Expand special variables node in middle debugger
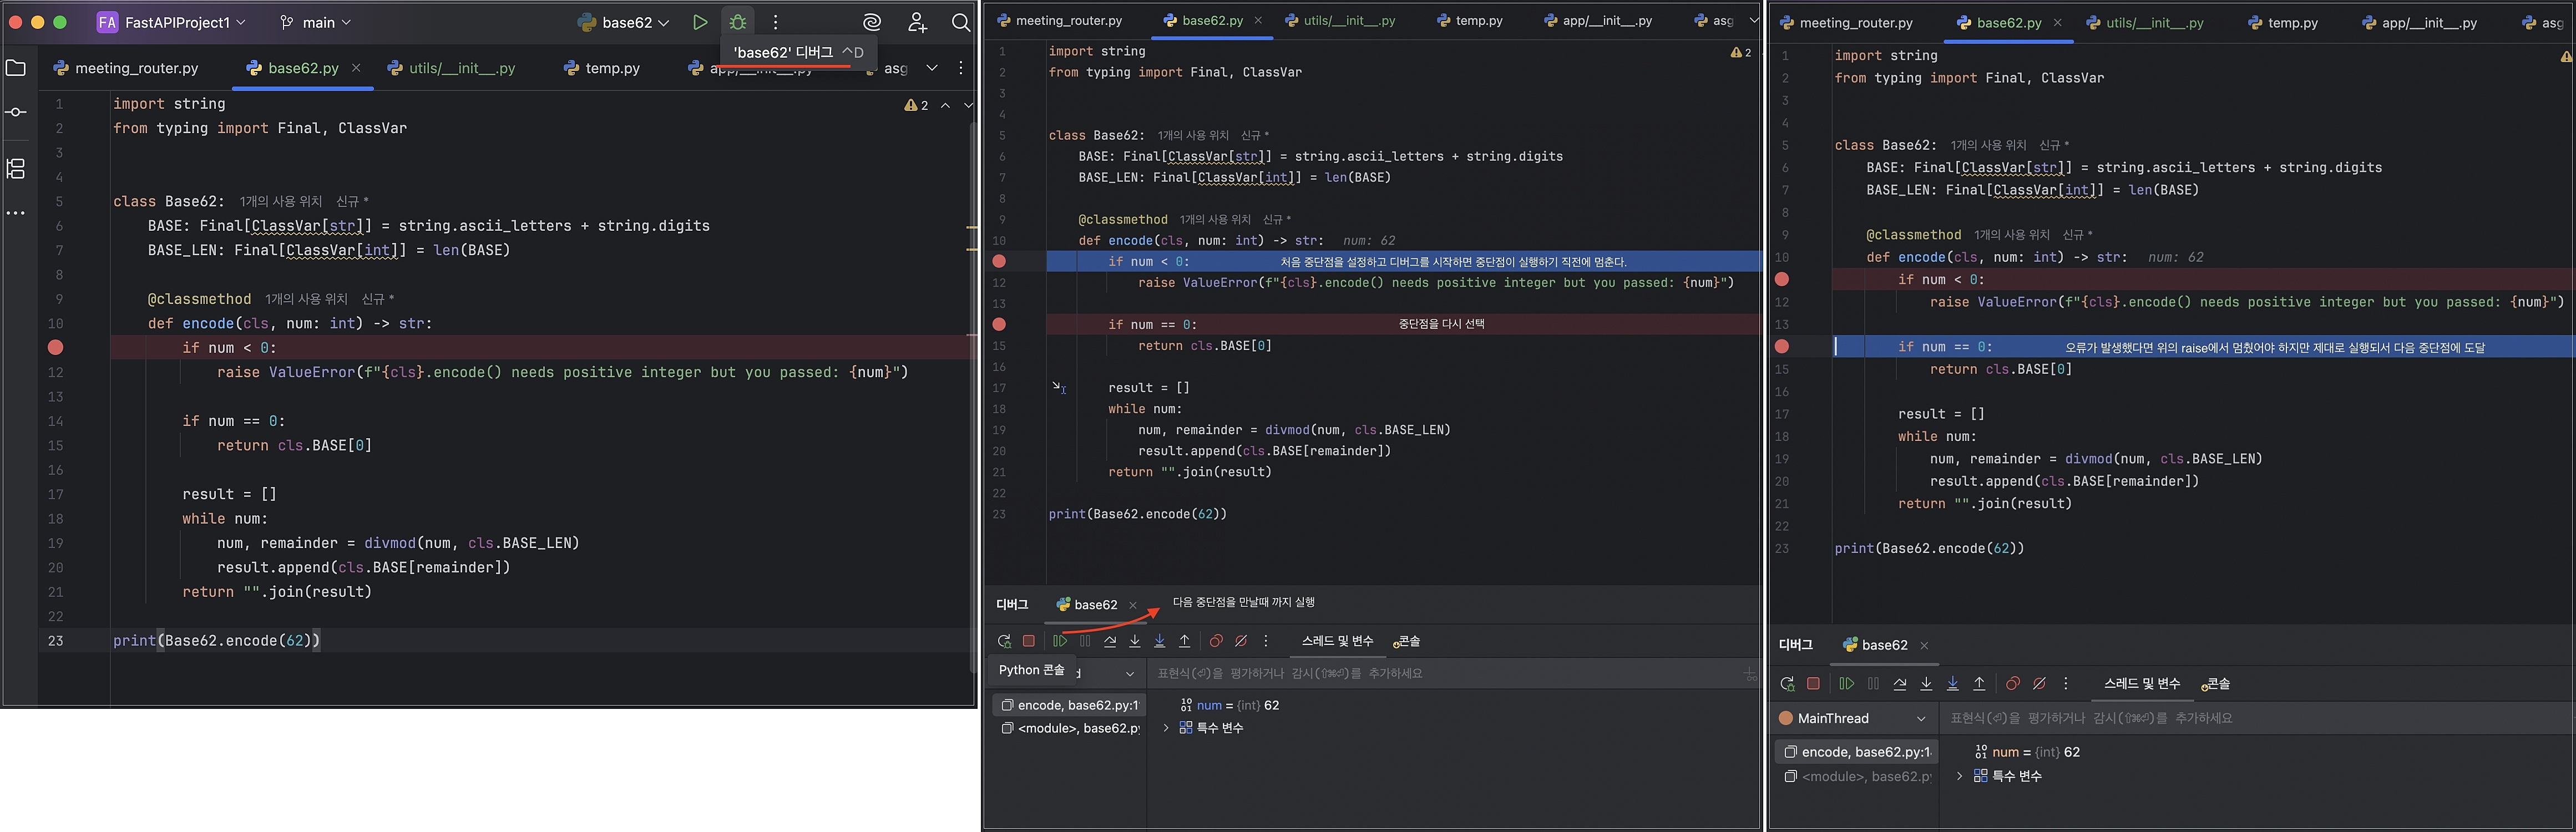 [1166, 728]
